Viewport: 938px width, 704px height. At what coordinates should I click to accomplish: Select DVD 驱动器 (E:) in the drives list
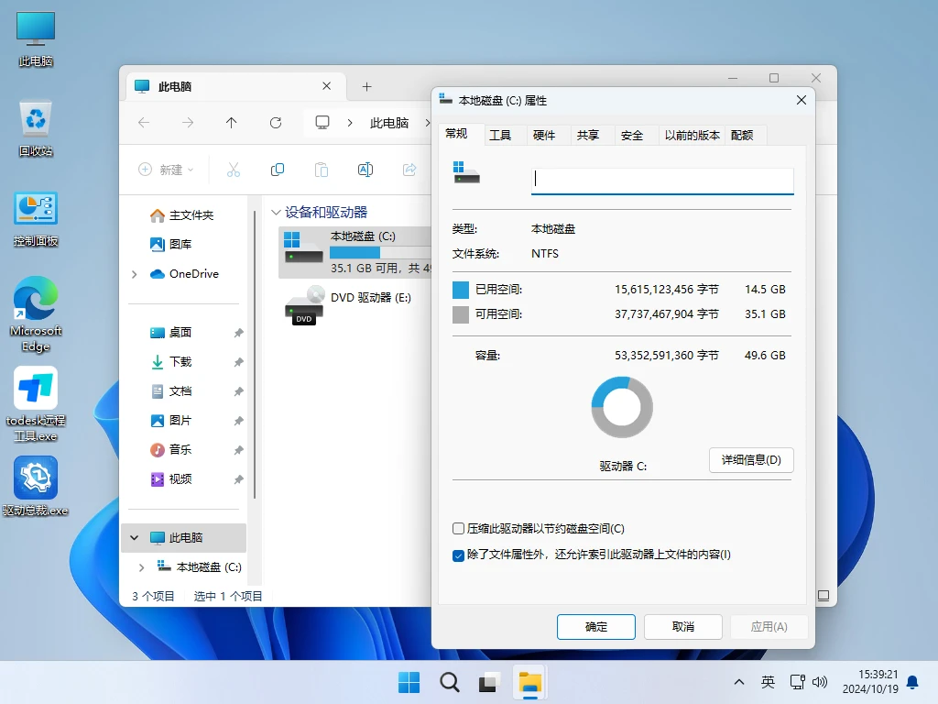(354, 306)
